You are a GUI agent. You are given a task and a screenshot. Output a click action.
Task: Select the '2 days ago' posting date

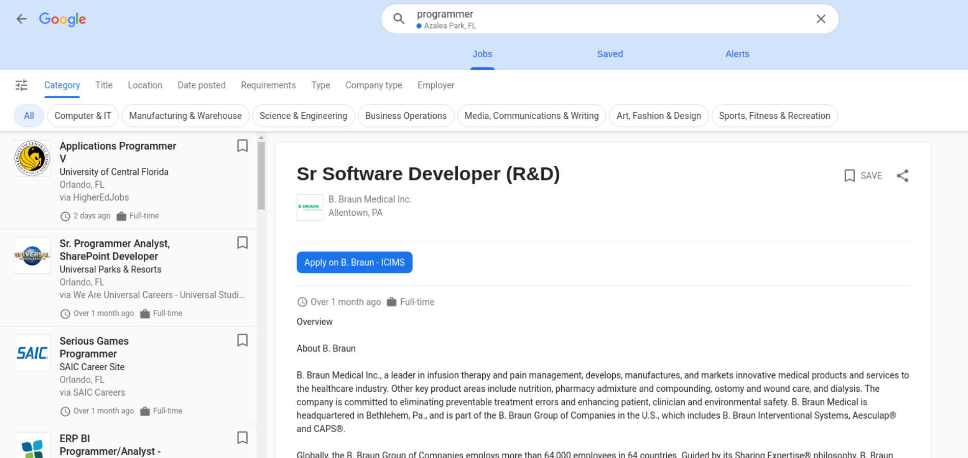(92, 216)
